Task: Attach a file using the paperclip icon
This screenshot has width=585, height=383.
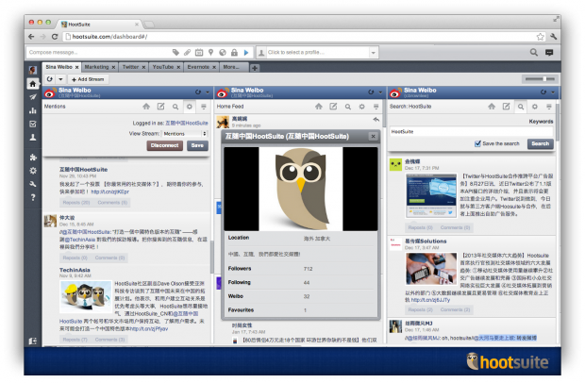Action: click(187, 52)
